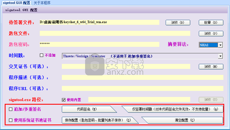
Task: Click 仅签署时间戳 (A) button
Action: [x=173, y=109]
